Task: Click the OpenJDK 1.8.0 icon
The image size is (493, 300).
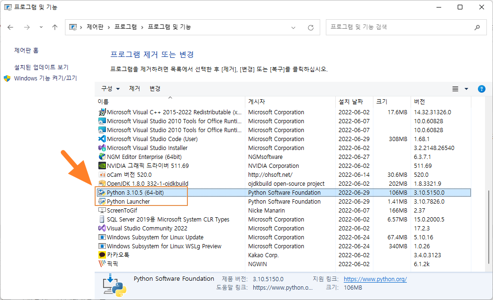Action: (102, 183)
